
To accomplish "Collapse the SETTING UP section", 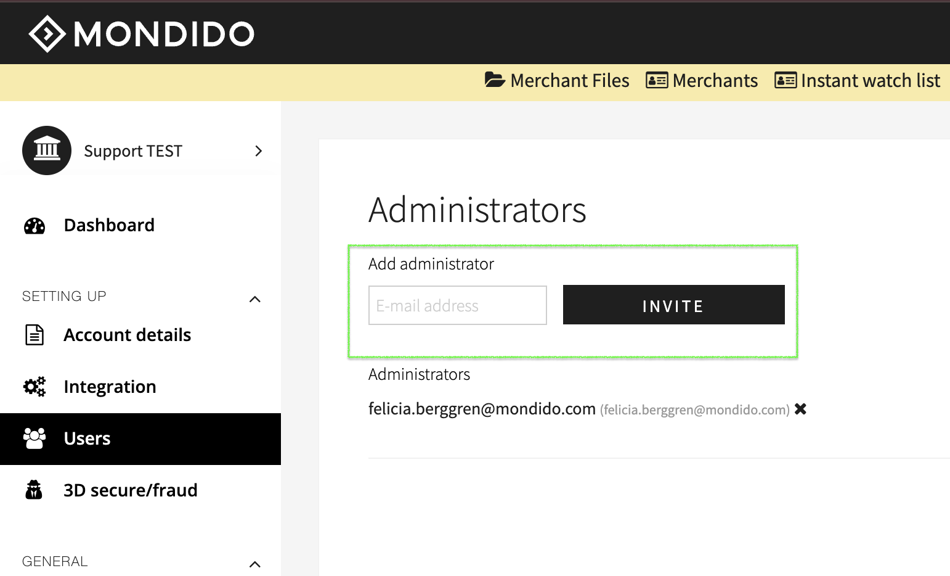I will point(255,299).
